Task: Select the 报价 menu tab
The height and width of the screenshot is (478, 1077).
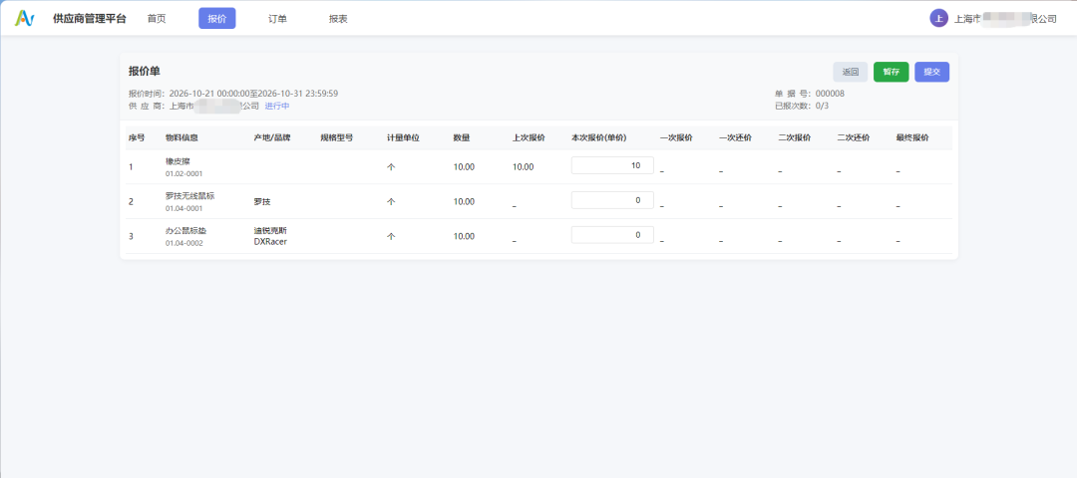Action: [x=217, y=19]
